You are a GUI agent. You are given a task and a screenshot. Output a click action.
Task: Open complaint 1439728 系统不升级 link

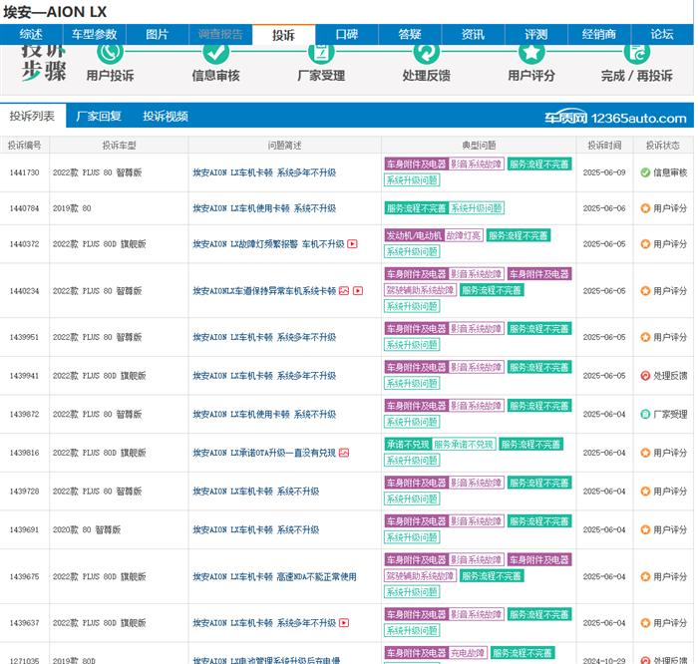coord(256,492)
